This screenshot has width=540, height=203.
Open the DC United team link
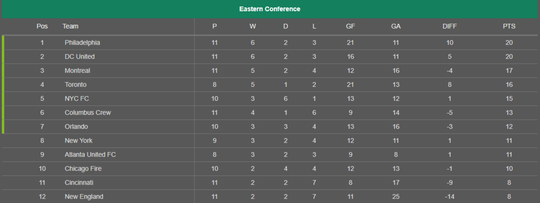coord(79,57)
